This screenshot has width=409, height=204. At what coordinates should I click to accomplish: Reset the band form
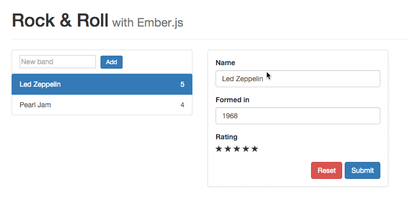(x=327, y=170)
